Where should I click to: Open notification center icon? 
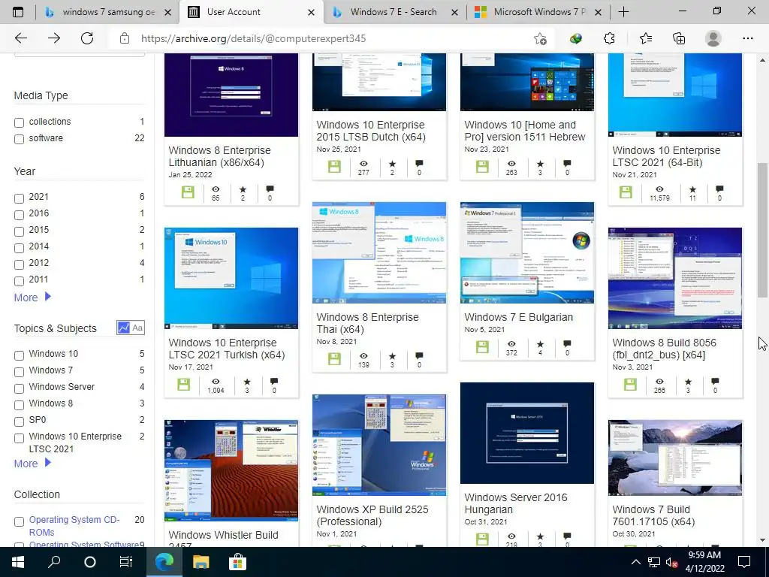point(744,562)
